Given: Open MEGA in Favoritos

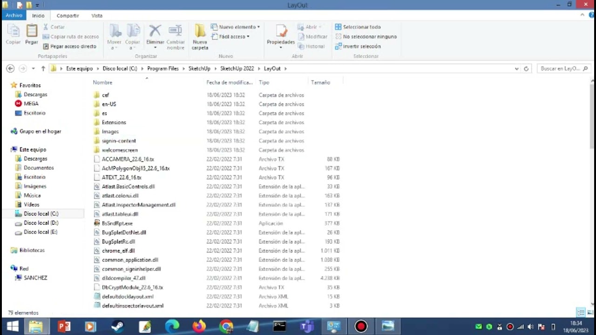Looking at the screenshot, I should coord(31,104).
